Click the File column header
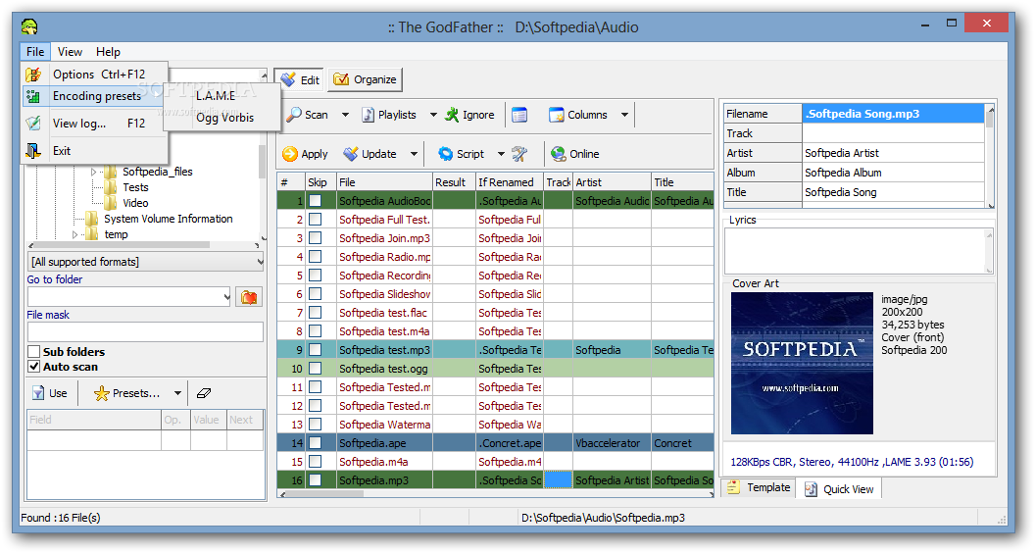1035x553 pixels. (x=385, y=182)
